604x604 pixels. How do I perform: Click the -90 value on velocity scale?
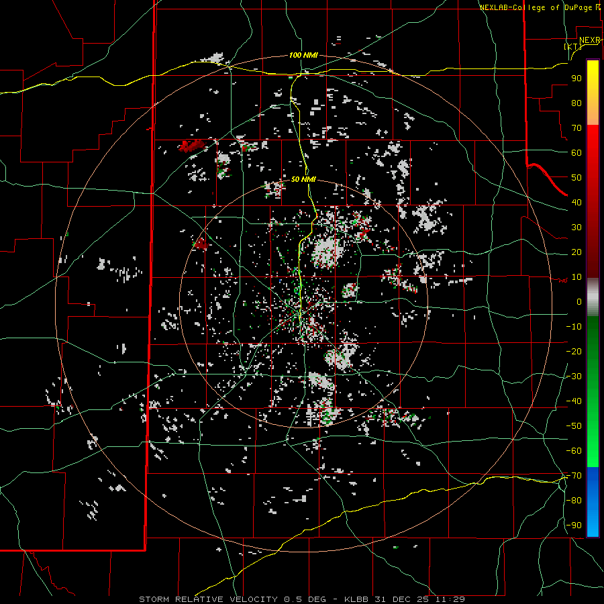tap(574, 525)
